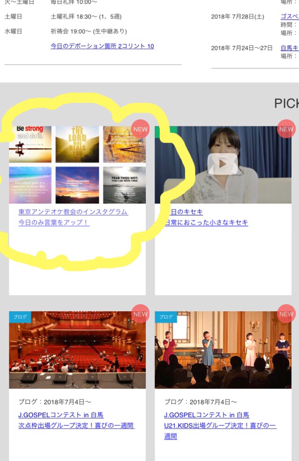Viewport: 299px width, 461px height.
Task: Click Fear Thou Not verse thumbnail
Action: (124, 185)
